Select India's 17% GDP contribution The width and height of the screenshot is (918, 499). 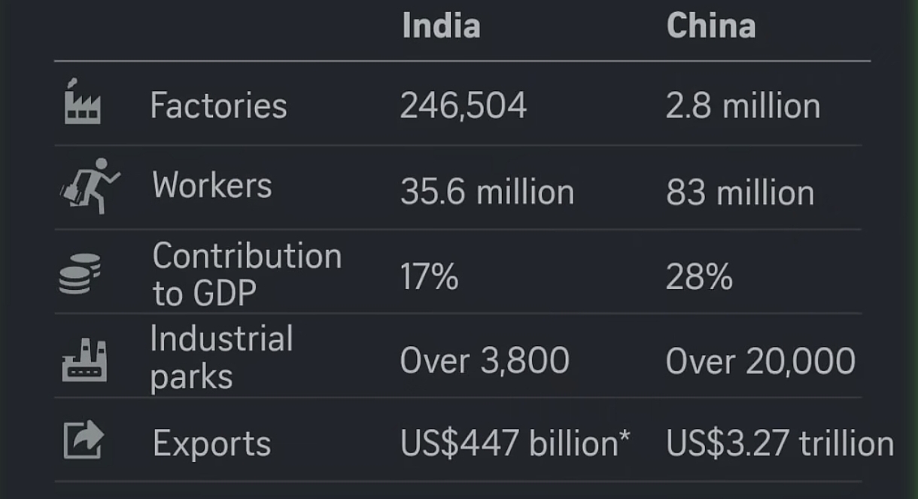pyautogui.click(x=429, y=277)
